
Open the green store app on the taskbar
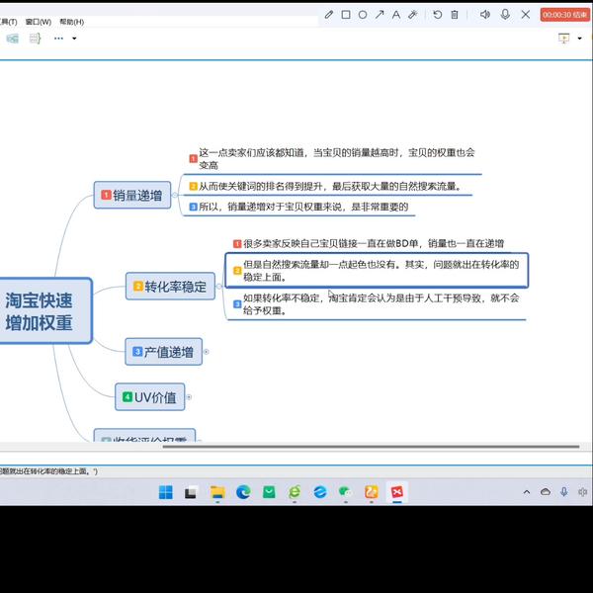coord(269,492)
